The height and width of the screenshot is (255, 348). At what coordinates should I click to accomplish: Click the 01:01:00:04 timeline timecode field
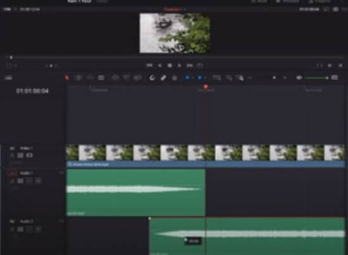(x=32, y=91)
